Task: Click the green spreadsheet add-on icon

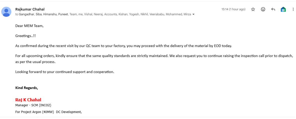Action: (283, 9)
